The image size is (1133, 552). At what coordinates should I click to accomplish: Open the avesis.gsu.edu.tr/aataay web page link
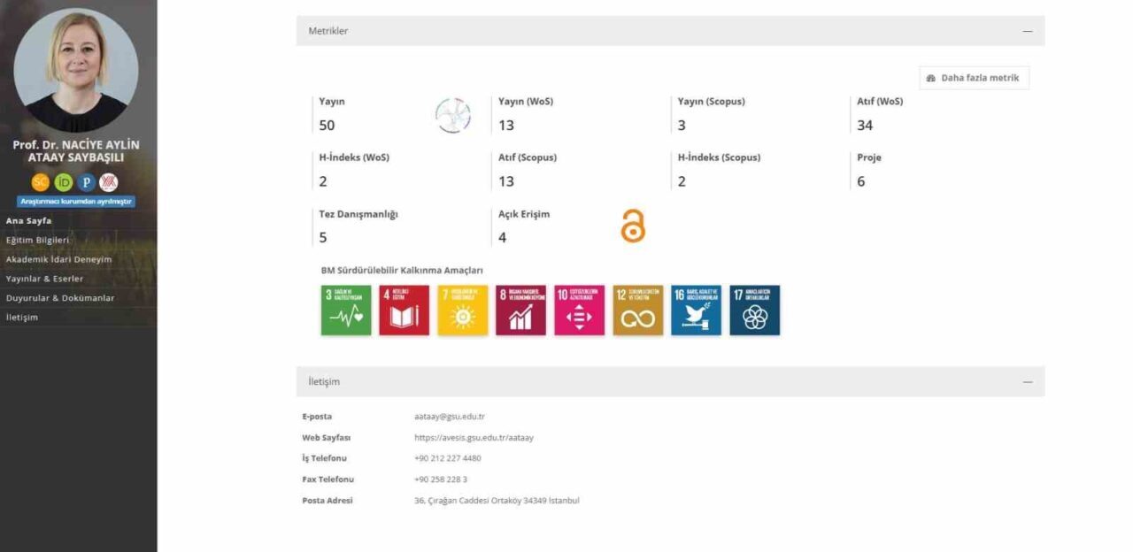click(x=474, y=438)
